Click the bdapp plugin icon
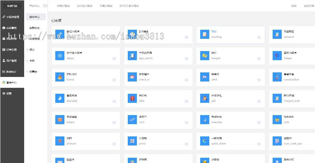The width and height of the screenshot is (315, 163). coord(277,56)
